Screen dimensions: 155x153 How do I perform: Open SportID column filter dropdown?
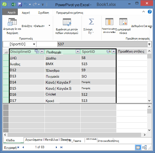[114, 51]
